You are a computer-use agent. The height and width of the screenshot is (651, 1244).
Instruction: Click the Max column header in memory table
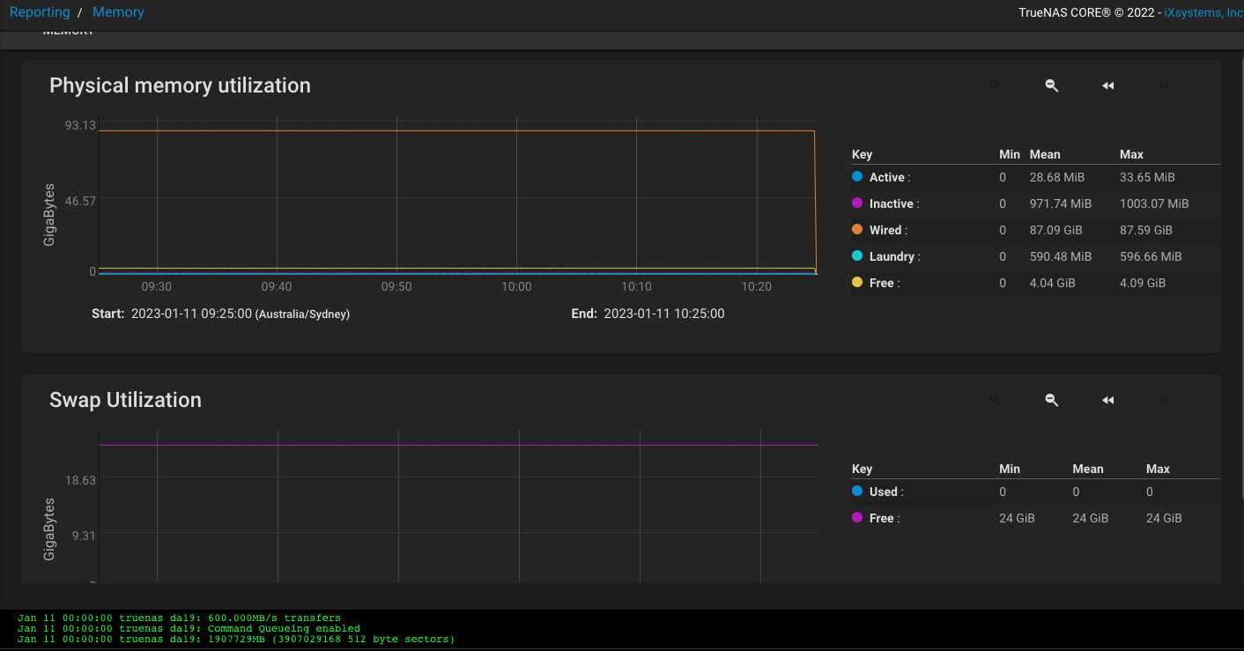pos(1131,154)
